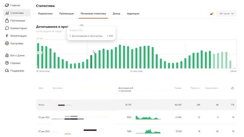This screenshot has width=244, height=137.
Task: Click the Комментарии column header in table
Action: [212, 88]
